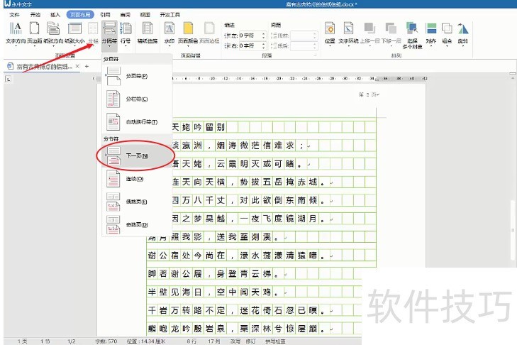Open the 纸张方向 paper orientation tool
Viewport: 517px width, 345px height.
(x=53, y=33)
